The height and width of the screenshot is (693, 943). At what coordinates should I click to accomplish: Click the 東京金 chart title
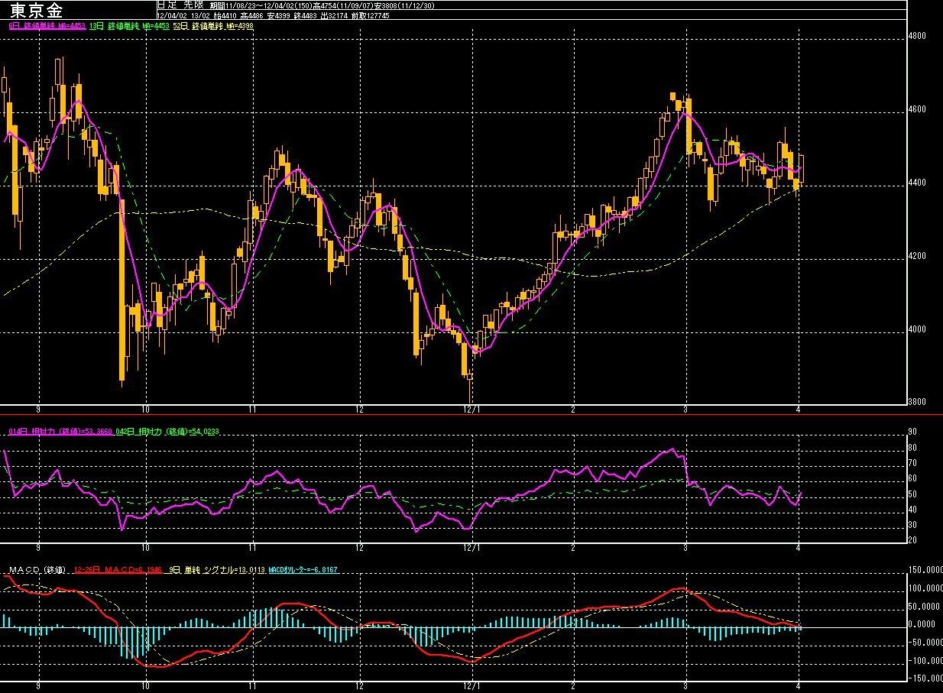[x=37, y=11]
